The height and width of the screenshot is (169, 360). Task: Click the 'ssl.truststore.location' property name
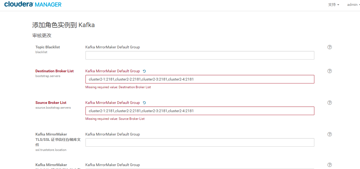(x=51, y=150)
